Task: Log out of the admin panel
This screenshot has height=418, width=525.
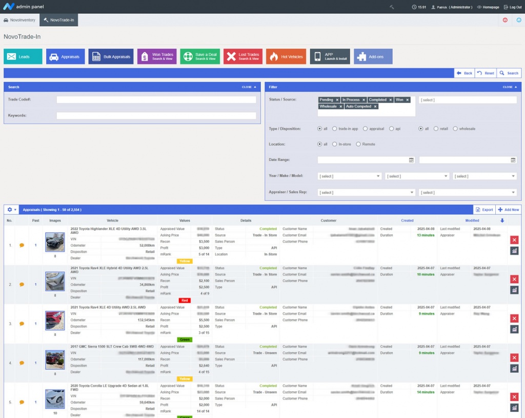Action: click(513, 7)
